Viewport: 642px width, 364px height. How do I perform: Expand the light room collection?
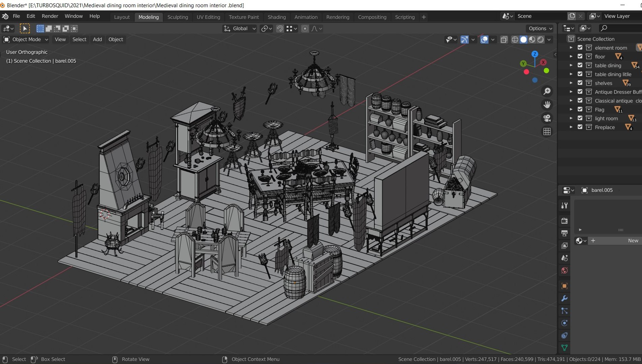click(x=571, y=118)
